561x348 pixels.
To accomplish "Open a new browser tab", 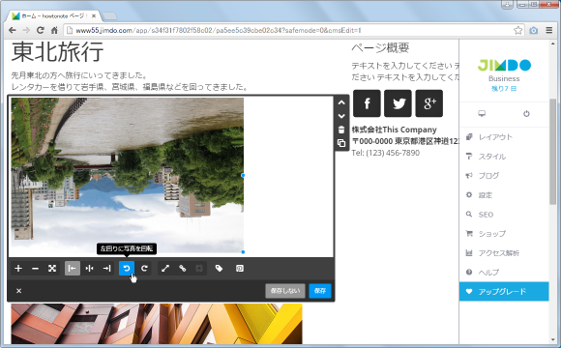I will [110, 16].
